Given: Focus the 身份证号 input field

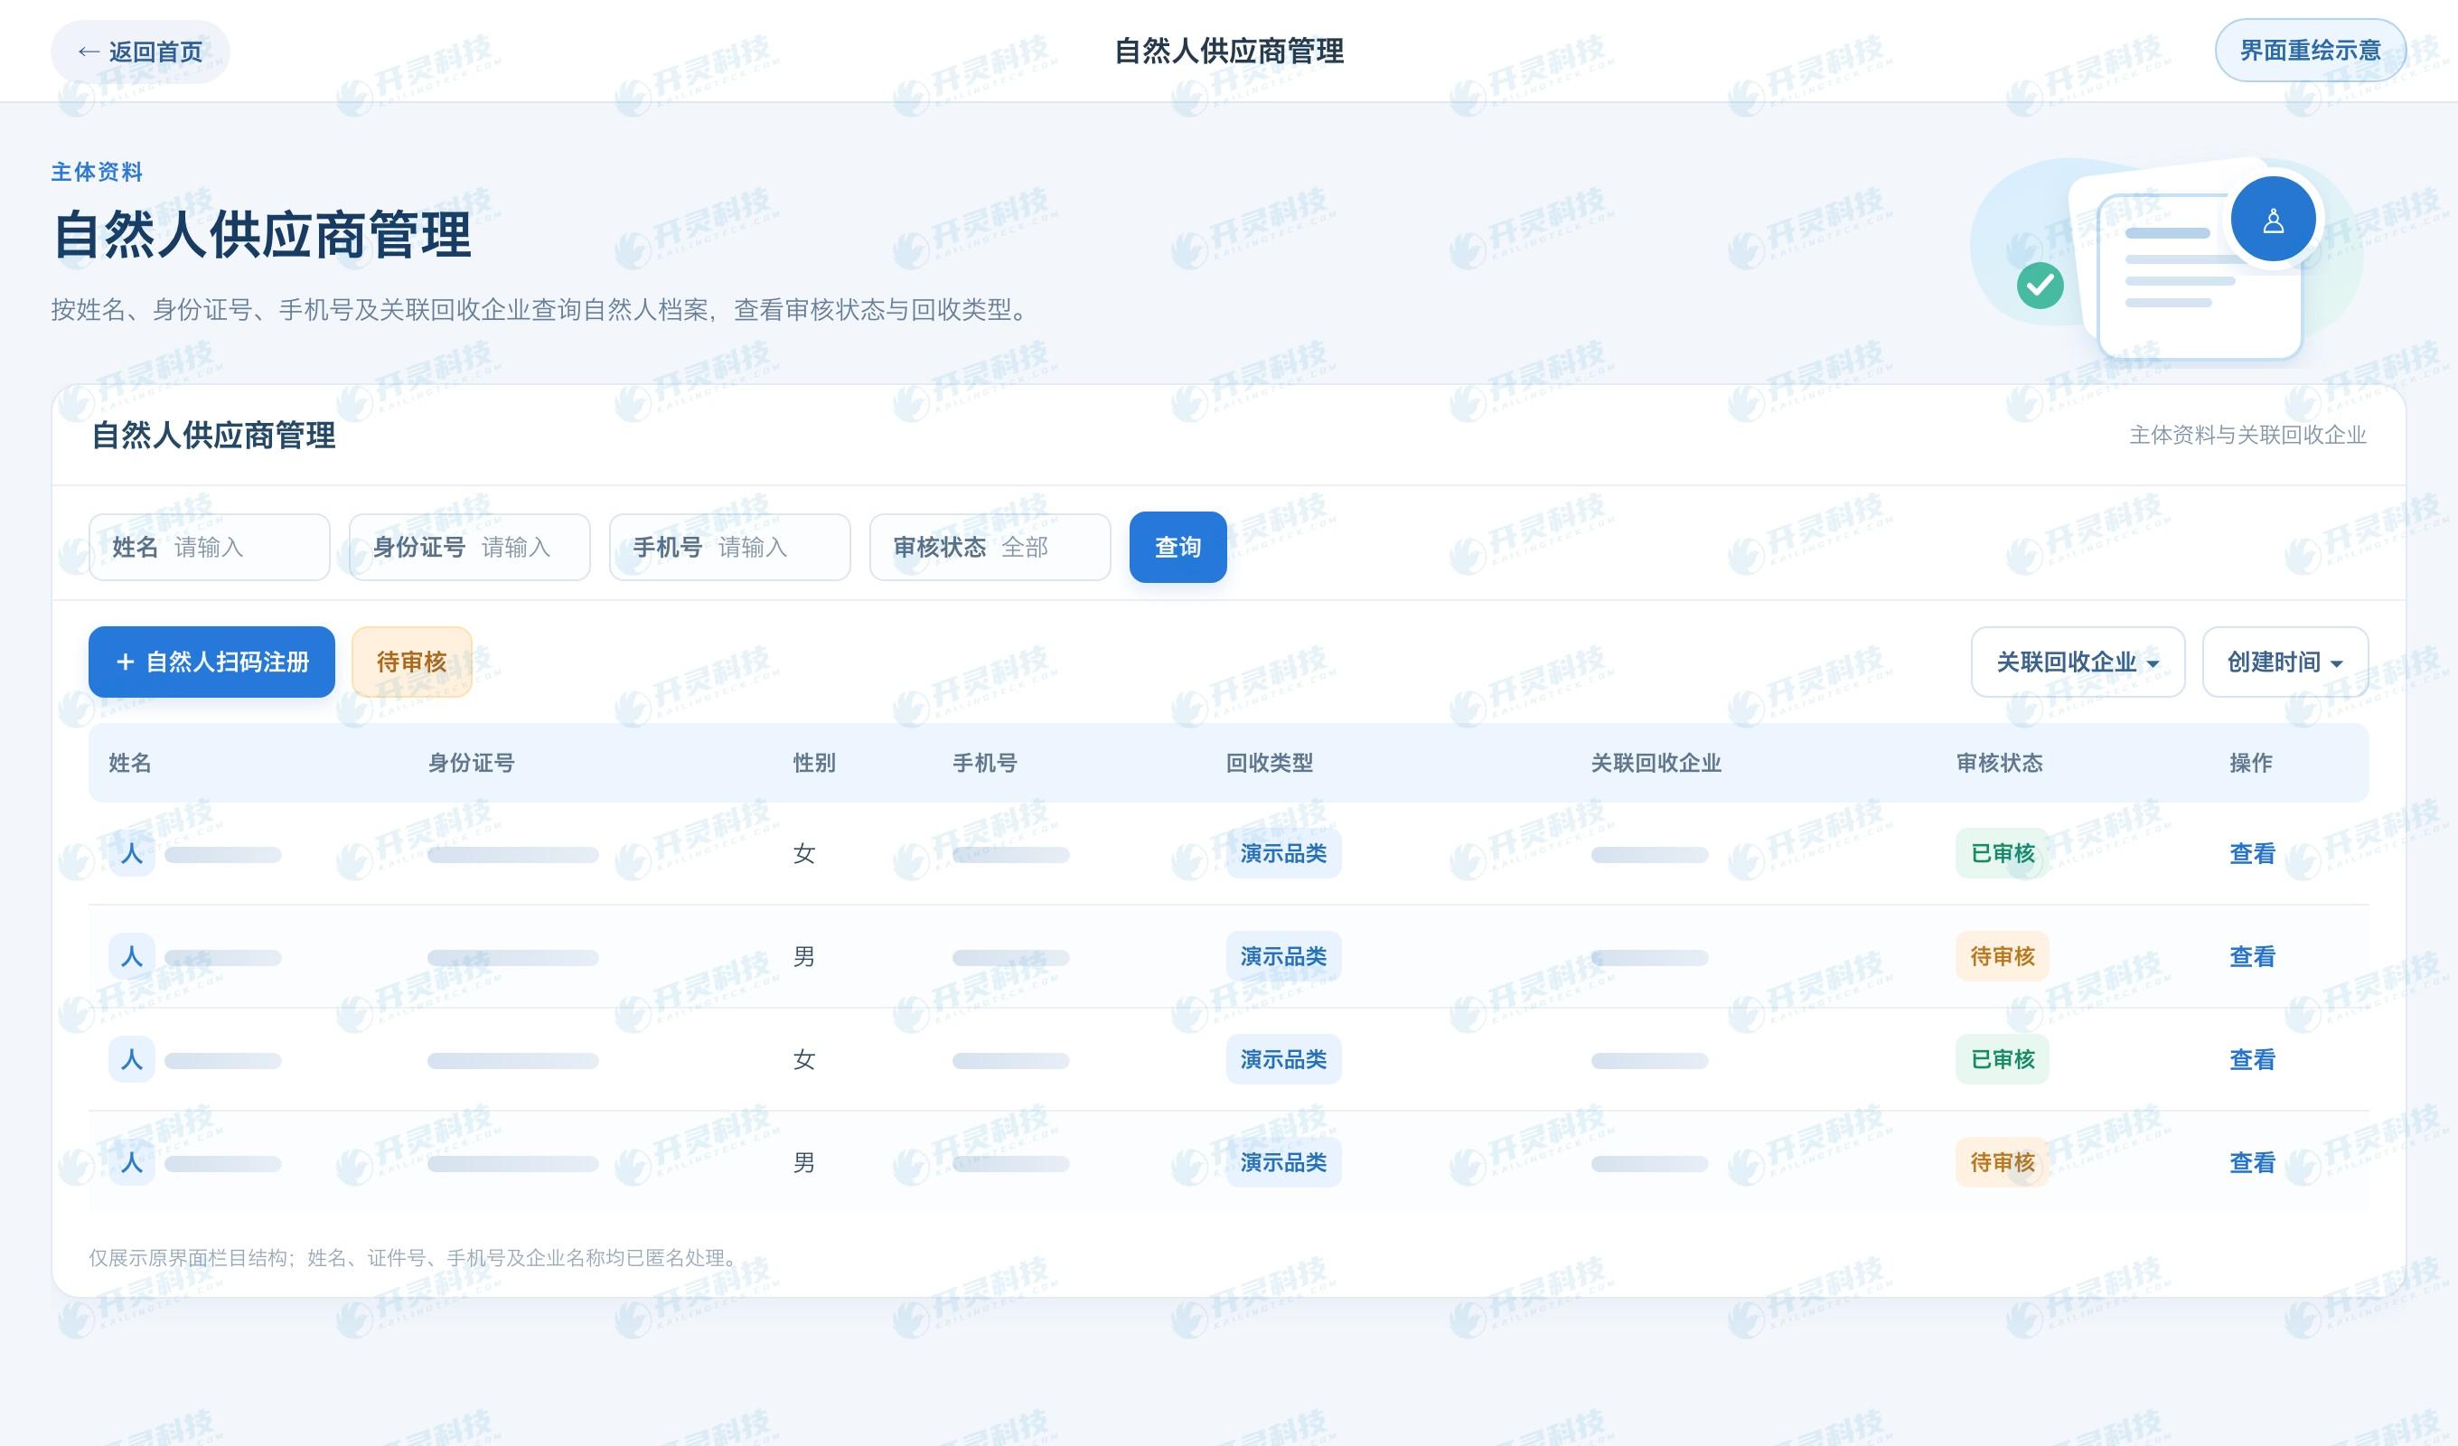Looking at the screenshot, I should 470,548.
